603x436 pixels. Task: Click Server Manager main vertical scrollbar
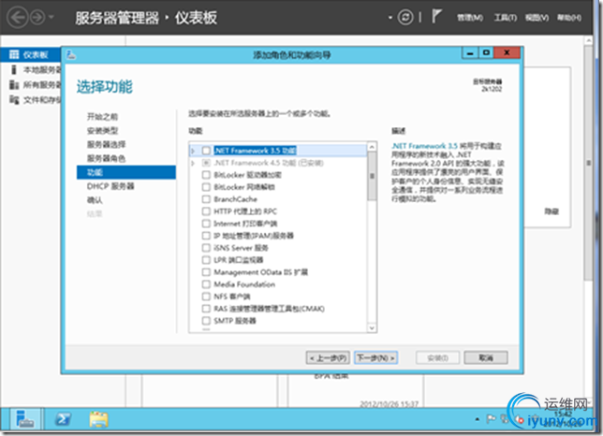click(x=588, y=163)
